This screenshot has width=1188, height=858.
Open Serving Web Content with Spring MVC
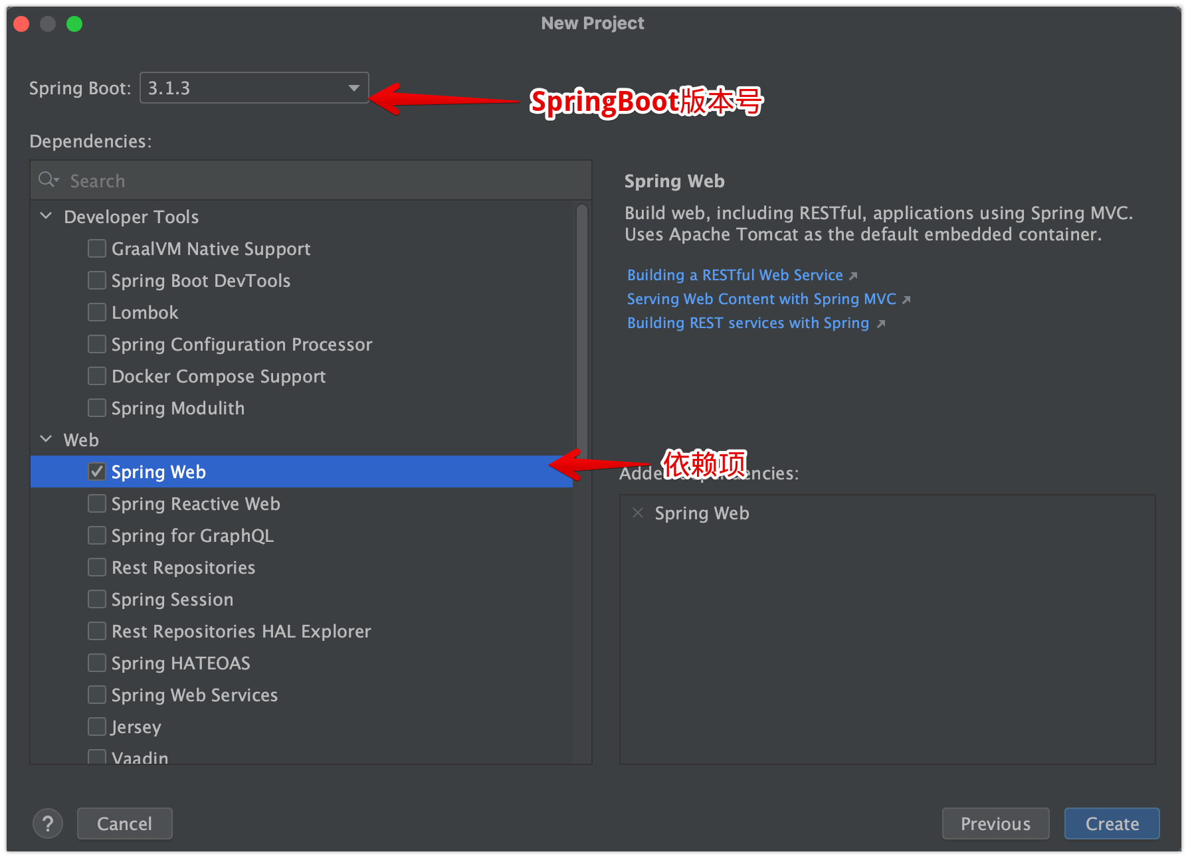(x=761, y=299)
